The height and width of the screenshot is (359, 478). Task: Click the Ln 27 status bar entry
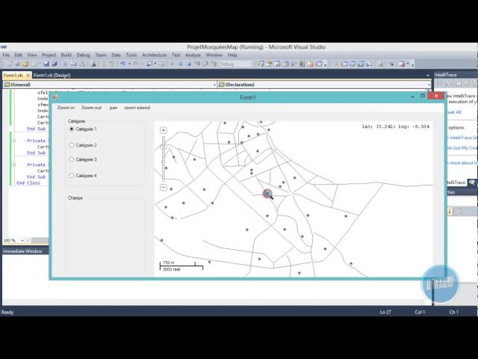point(385,312)
